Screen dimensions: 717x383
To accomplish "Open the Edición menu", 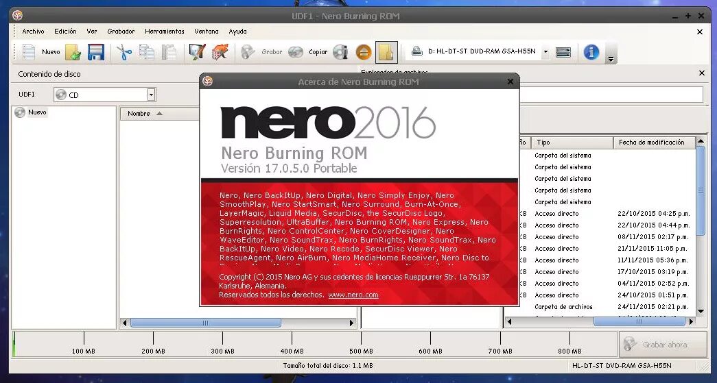I will pyautogui.click(x=65, y=32).
